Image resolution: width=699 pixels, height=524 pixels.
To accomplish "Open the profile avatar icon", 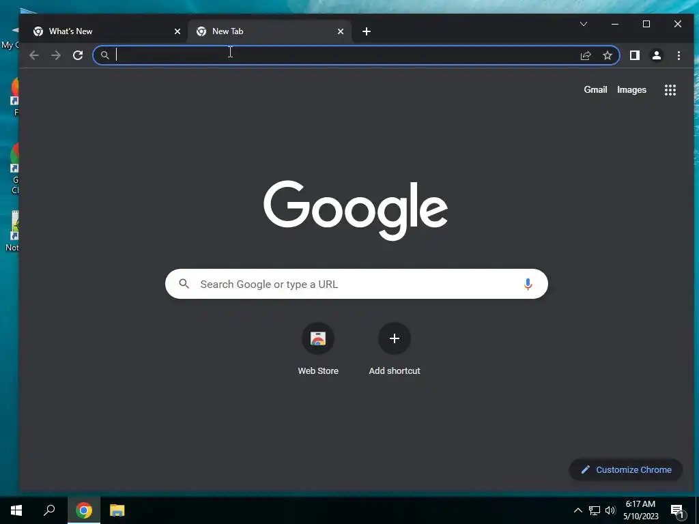I will (656, 55).
